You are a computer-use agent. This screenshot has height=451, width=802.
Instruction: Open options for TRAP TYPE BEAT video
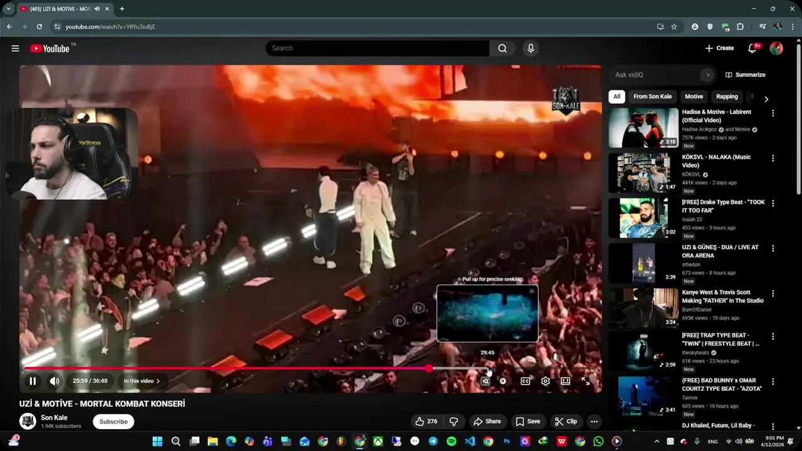773,337
